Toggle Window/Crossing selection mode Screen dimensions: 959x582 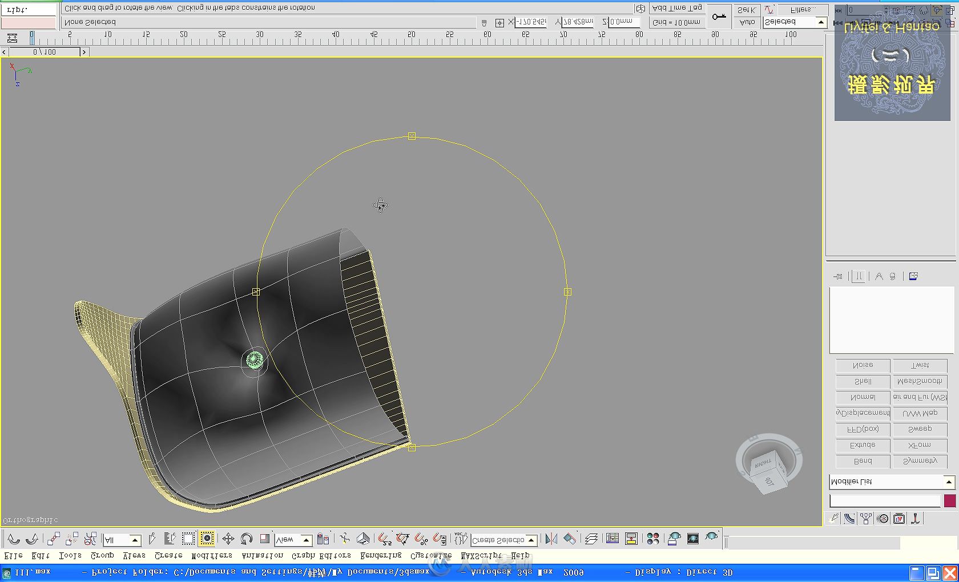coord(207,539)
